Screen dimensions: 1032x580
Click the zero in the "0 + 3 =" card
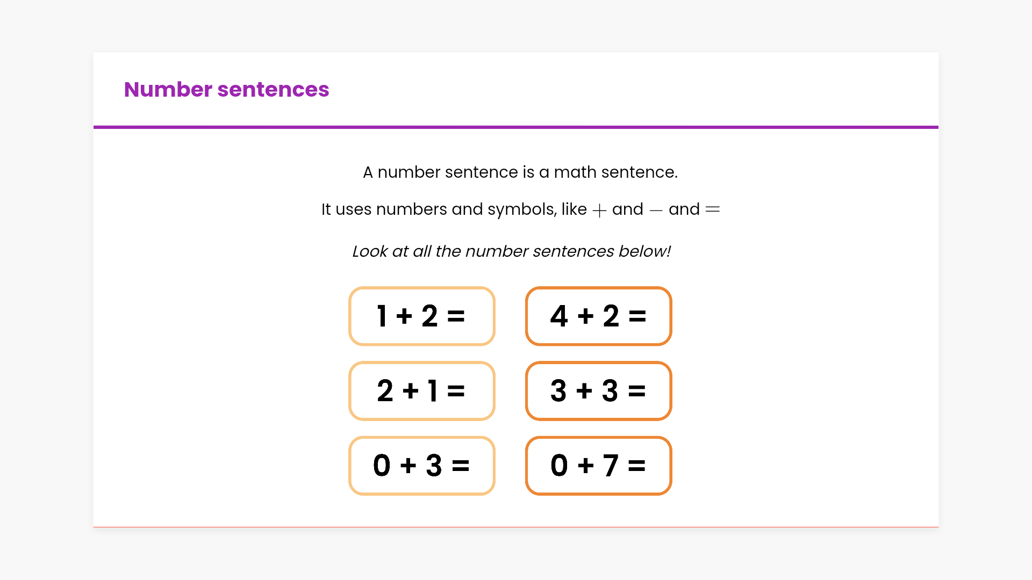coord(382,465)
